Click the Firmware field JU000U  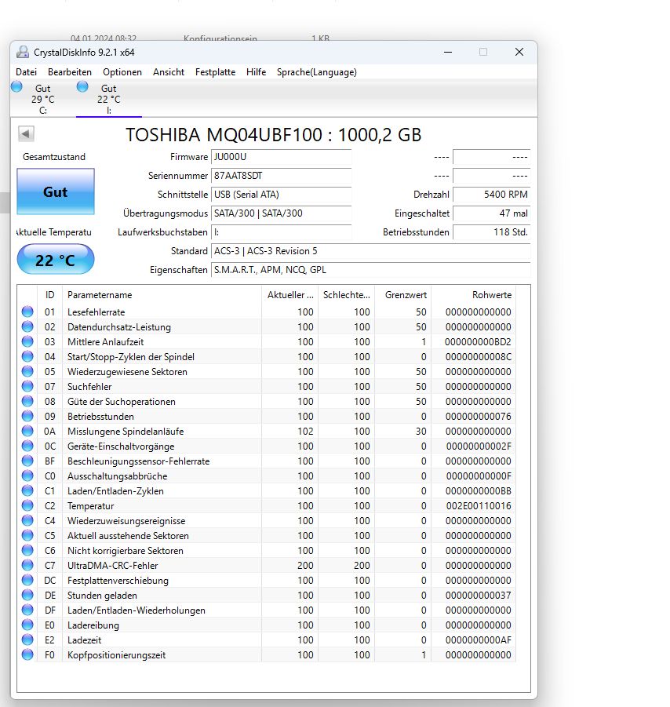(x=282, y=158)
